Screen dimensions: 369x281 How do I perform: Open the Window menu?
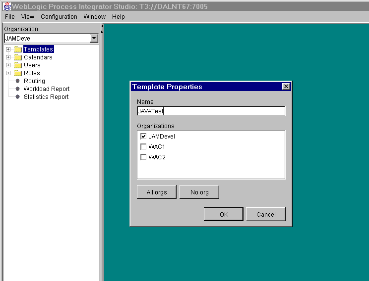95,17
